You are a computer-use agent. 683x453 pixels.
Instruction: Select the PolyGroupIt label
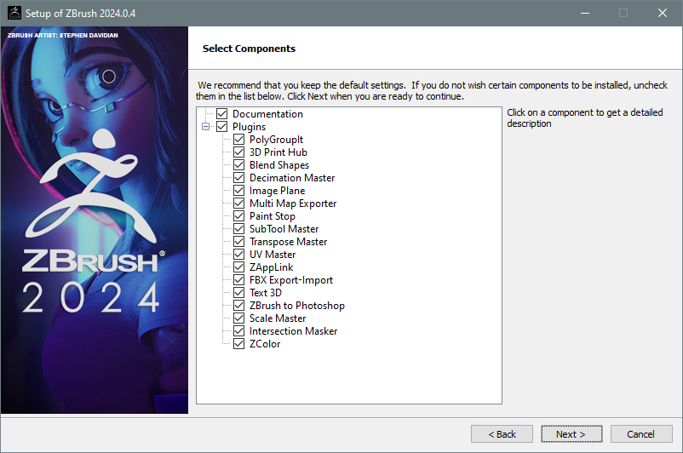pos(276,140)
